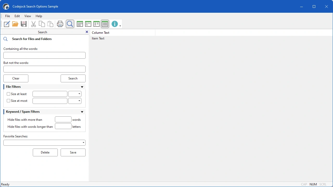Focus the But not the words field
Screen dimensions: 333x187
(x=44, y=69)
